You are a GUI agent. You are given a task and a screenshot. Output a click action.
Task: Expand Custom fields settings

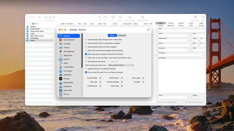pos(100,78)
